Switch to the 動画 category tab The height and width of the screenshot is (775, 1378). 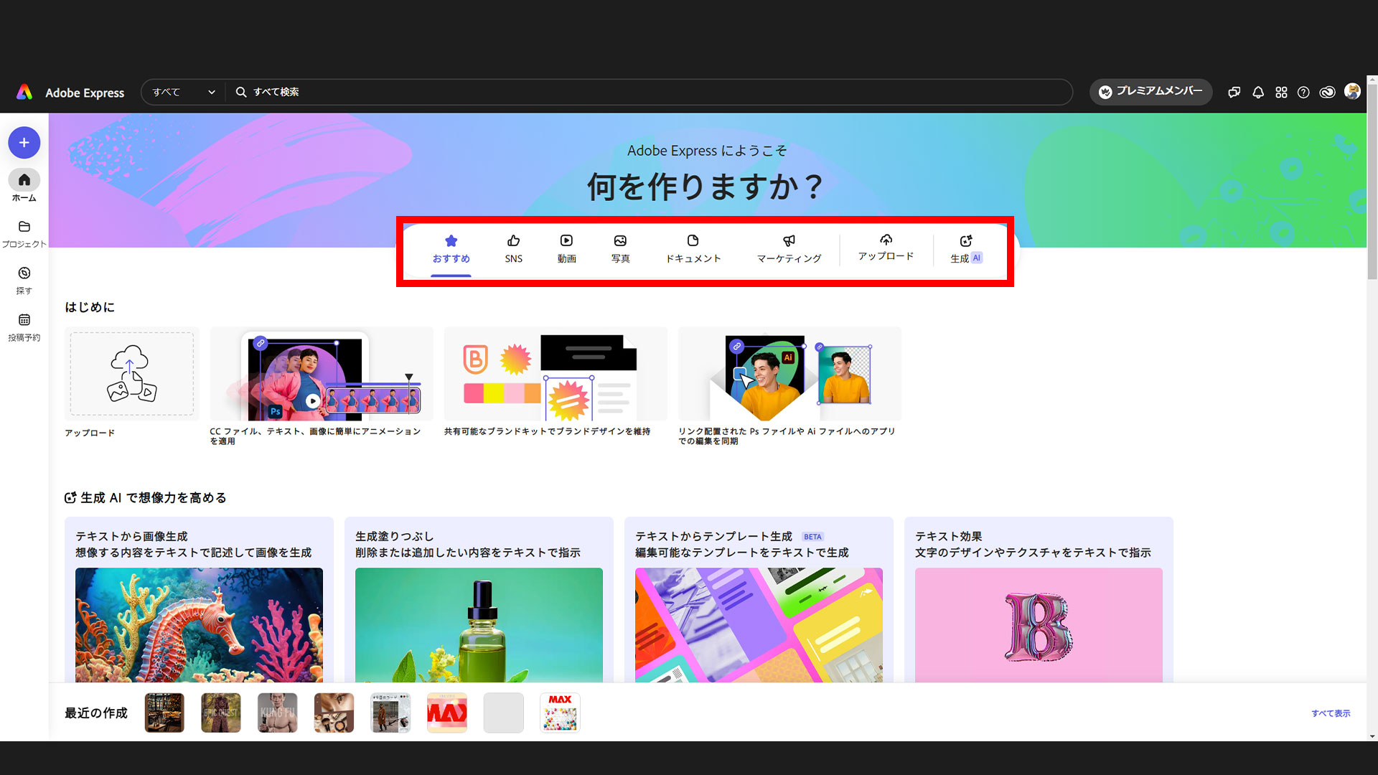click(566, 248)
